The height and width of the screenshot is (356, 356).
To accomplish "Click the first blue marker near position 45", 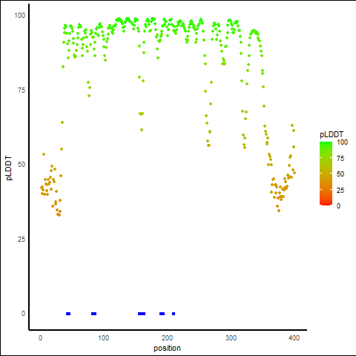I will (x=68, y=314).
